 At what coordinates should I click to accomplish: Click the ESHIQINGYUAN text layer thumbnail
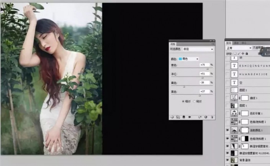coord(234,65)
